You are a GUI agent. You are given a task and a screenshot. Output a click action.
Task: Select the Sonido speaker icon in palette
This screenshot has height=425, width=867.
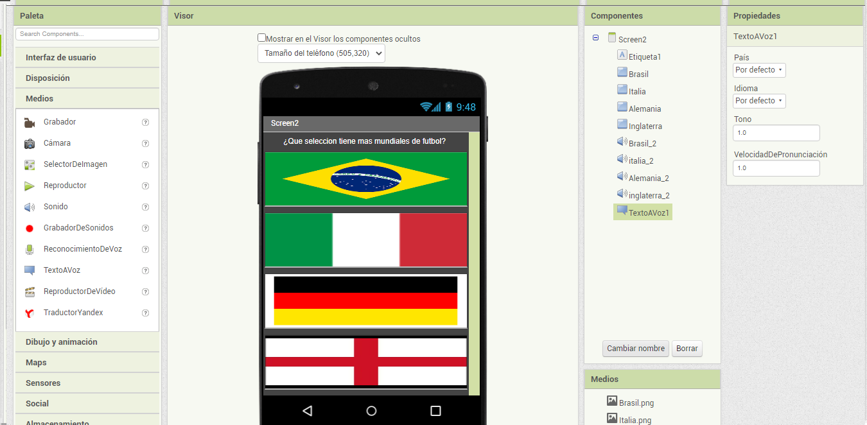point(30,207)
